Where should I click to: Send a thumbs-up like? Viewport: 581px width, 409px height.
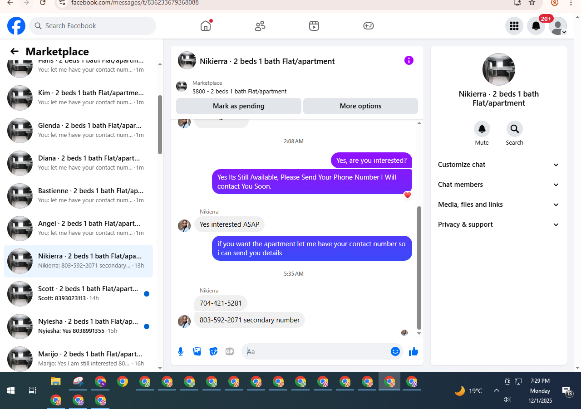point(413,351)
